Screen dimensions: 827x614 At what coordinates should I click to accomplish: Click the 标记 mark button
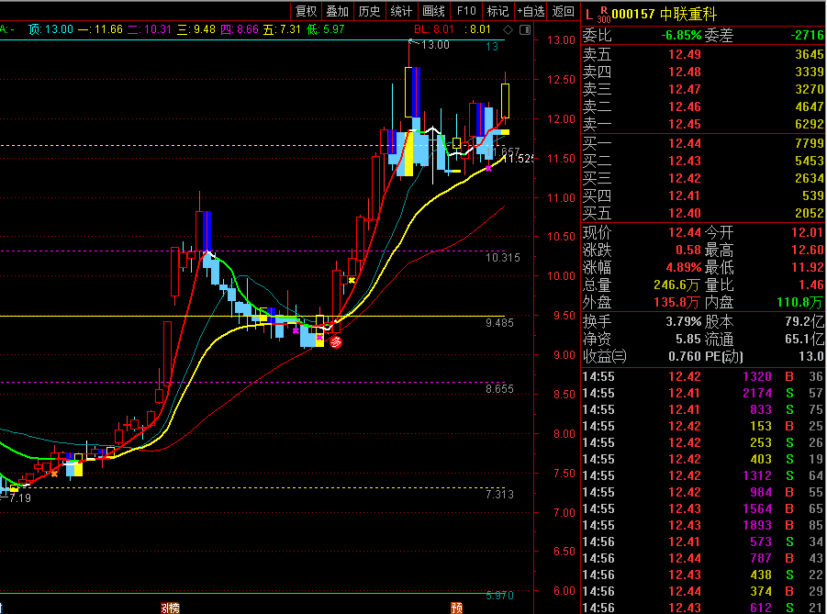[497, 11]
